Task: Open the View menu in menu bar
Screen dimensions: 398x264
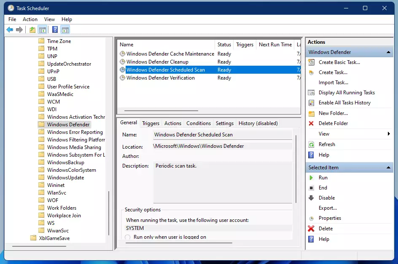Action: (49, 19)
